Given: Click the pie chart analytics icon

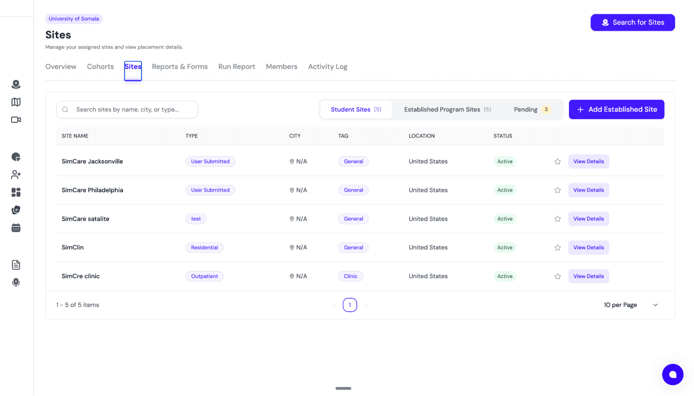Looking at the screenshot, I should 16,157.
